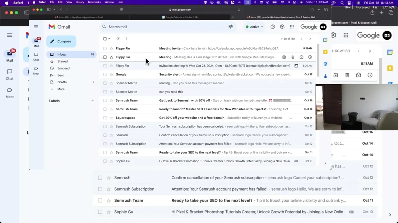Open Calendar in front window side panel

point(325,40)
